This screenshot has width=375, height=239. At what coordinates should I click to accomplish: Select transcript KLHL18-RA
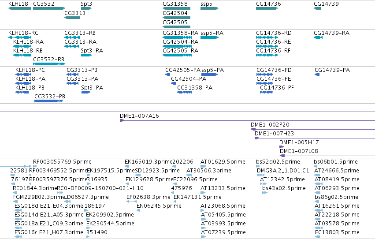[22, 46]
